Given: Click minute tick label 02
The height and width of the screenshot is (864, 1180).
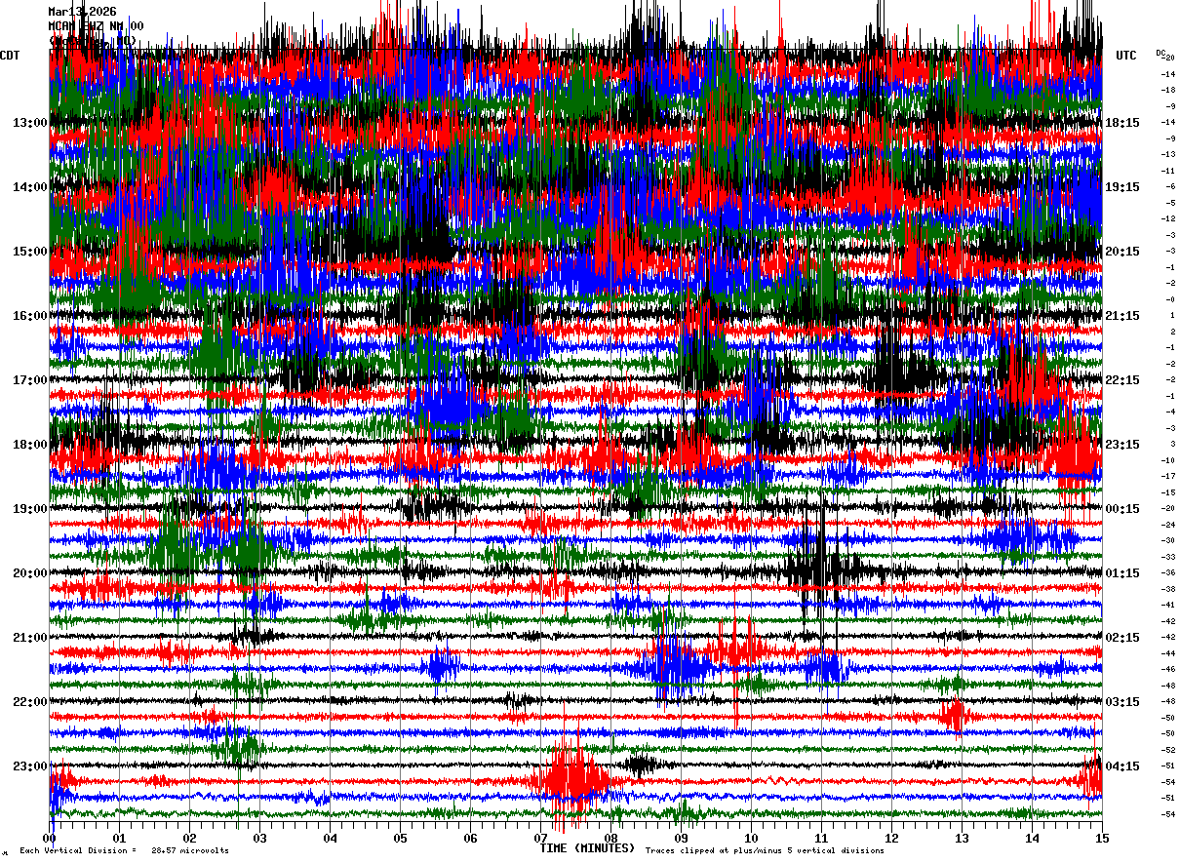Looking at the screenshot, I should [189, 838].
